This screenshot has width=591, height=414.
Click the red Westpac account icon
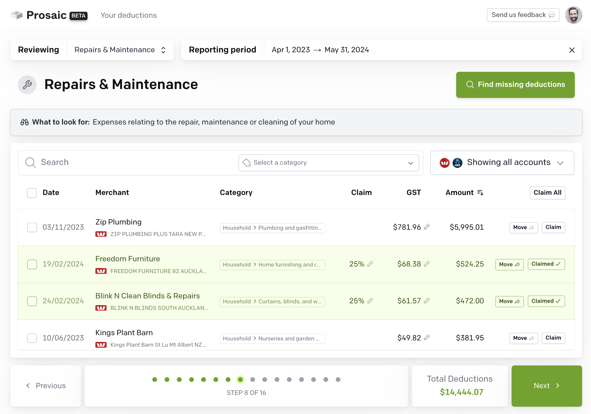click(444, 163)
